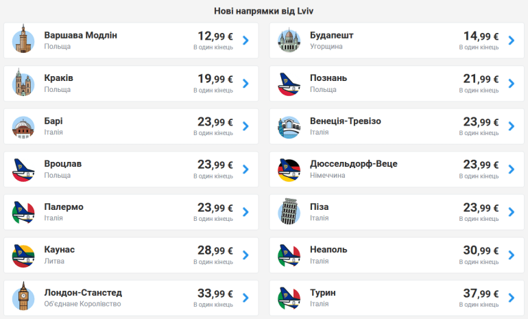Click the 33,99 € London-Stansted price
Viewport: 528px width, 319px height.
215,294
